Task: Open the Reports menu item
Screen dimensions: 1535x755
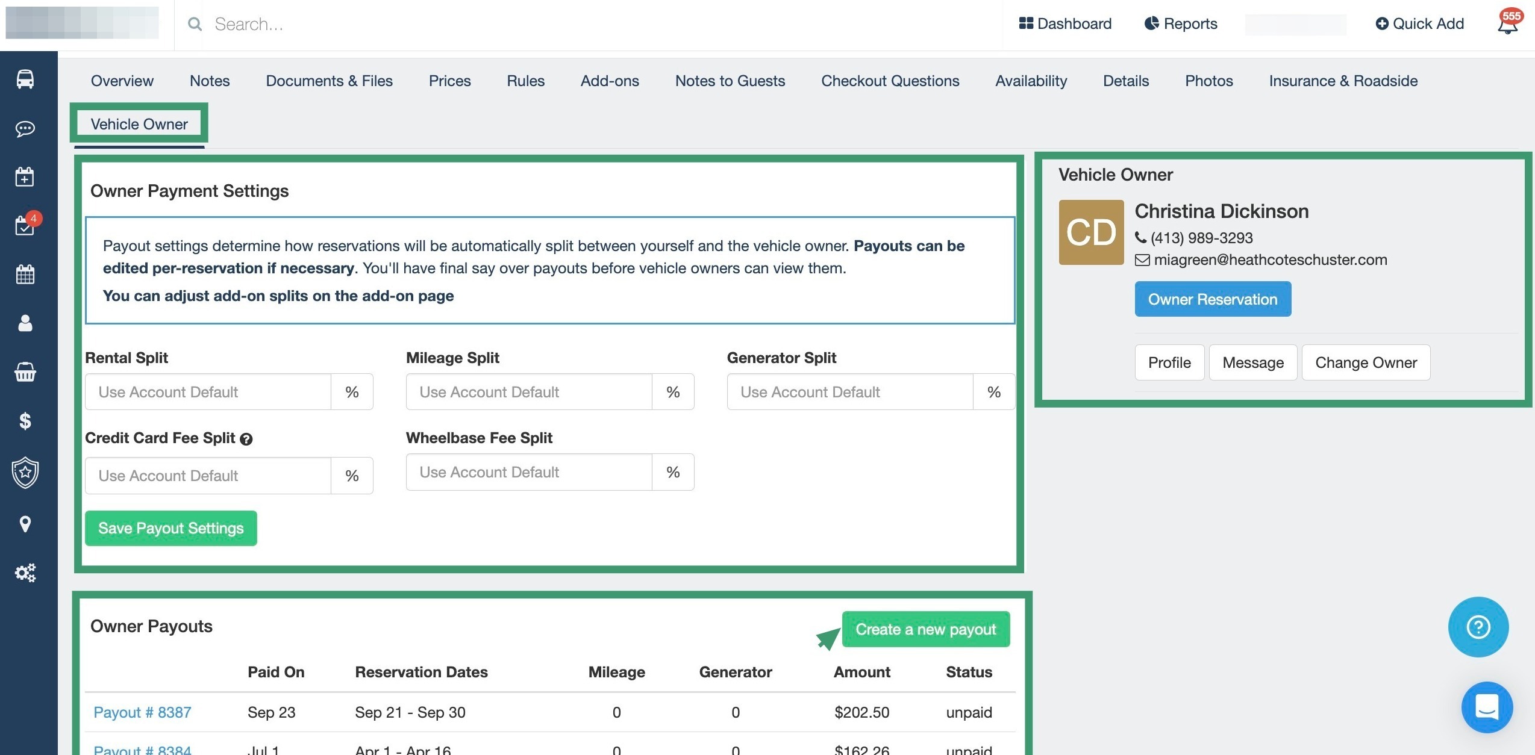Action: [x=1181, y=23]
